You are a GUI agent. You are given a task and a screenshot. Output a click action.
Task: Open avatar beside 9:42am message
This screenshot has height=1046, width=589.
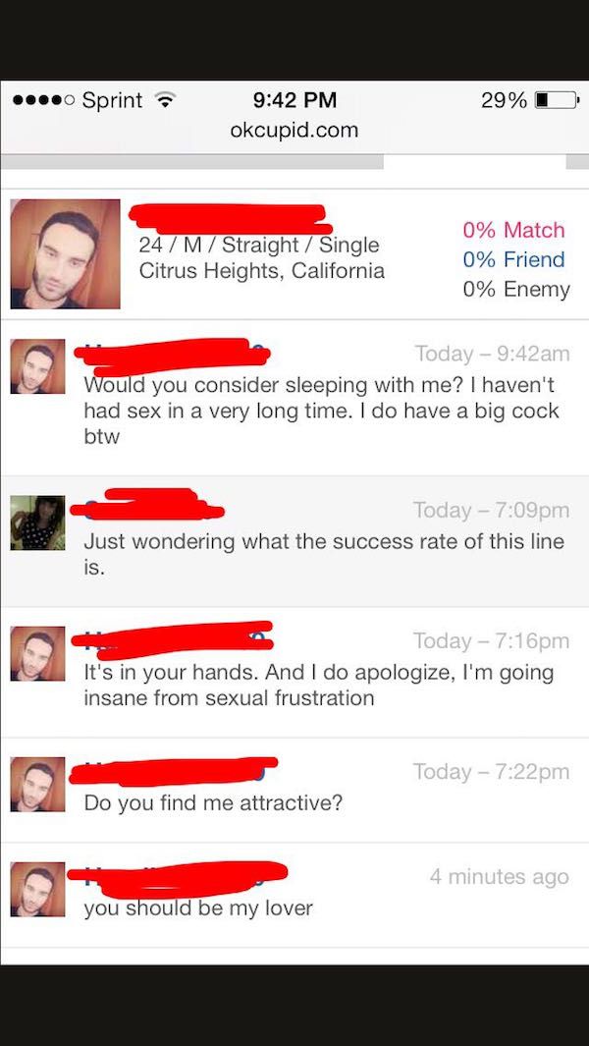point(38,366)
